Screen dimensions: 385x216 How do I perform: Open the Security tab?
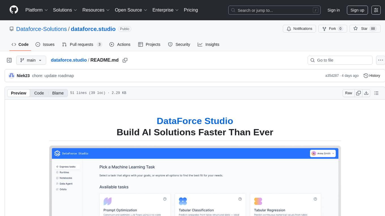(x=179, y=44)
